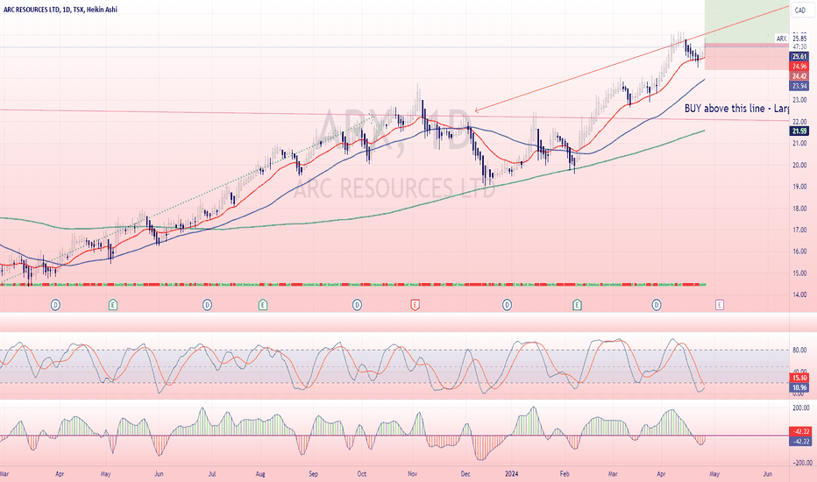Click the Oct label on the time axis
The width and height of the screenshot is (817, 482).
pyautogui.click(x=362, y=474)
